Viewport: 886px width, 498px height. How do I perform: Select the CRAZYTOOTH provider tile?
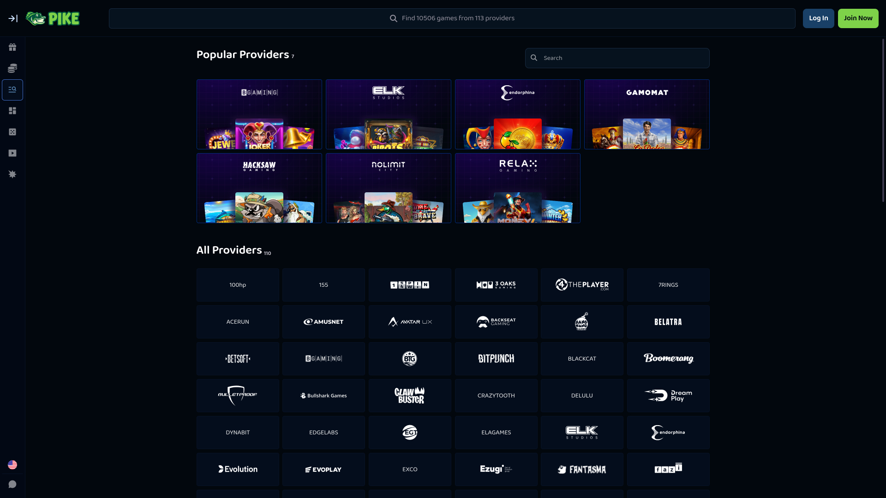(496, 396)
